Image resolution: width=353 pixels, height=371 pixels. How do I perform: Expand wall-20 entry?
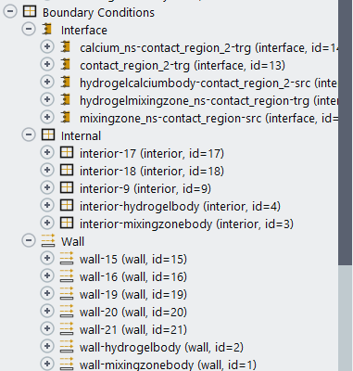point(47,312)
